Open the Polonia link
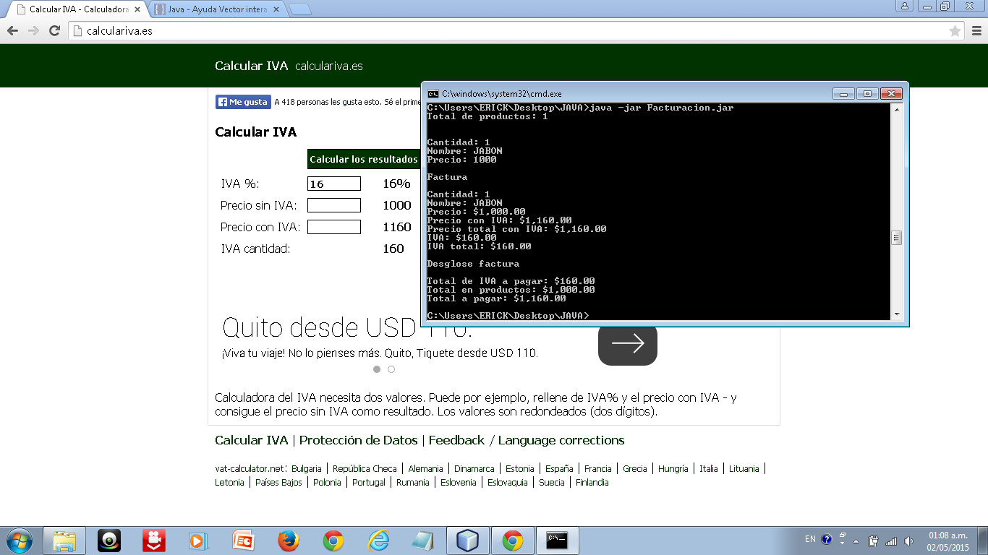Viewport: 988px width, 555px height. (x=327, y=483)
